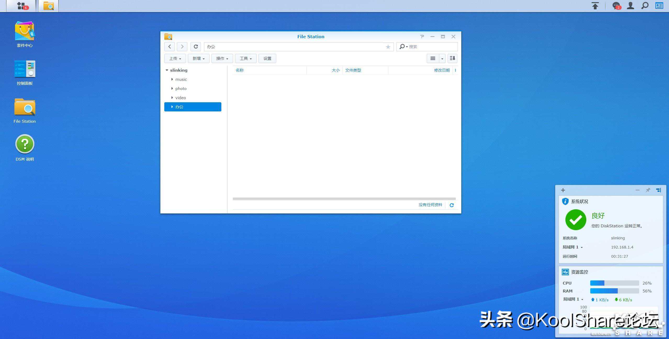Open the 工具 tools menu
This screenshot has width=669, height=339.
click(245, 58)
